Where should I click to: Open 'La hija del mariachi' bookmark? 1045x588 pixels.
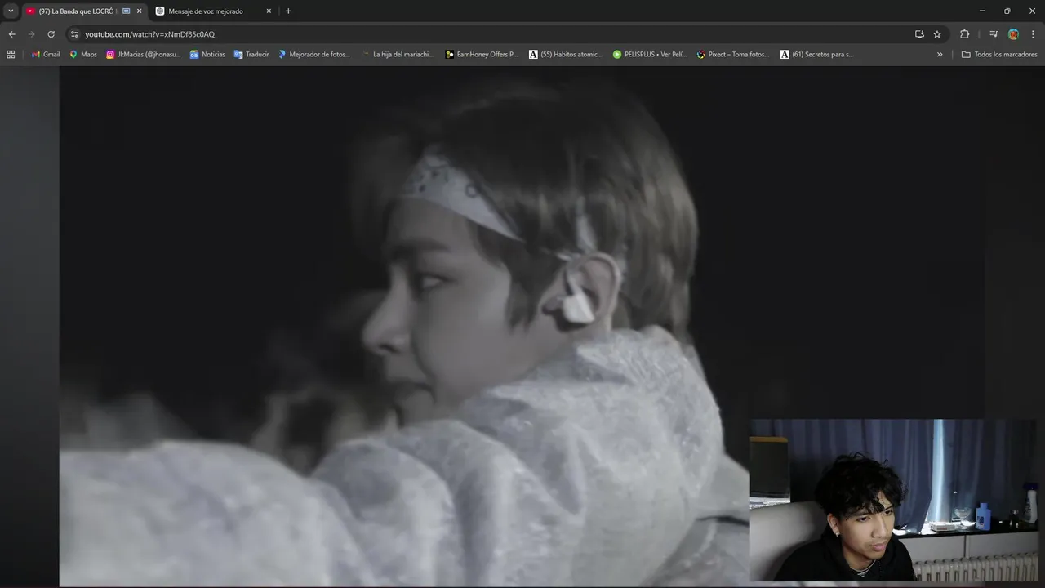(x=398, y=55)
